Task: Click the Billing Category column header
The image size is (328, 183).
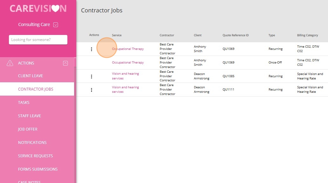Action: coord(308,35)
